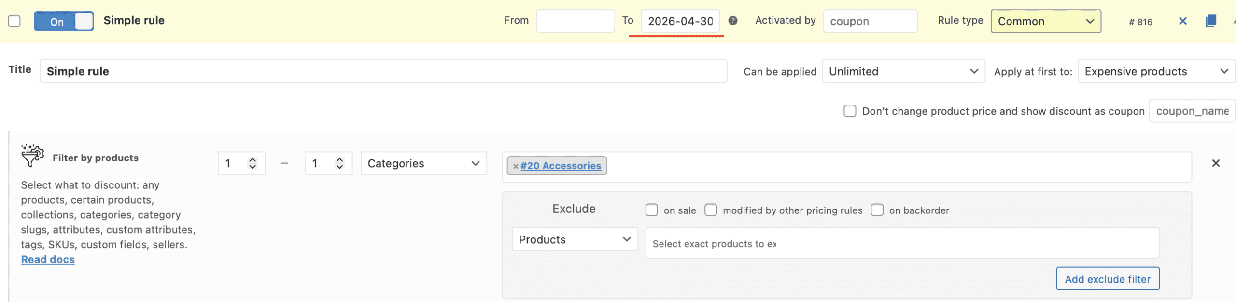Viewport: 1236px width, 302px height.
Task: Remove the Filter by products section
Action: coord(1215,163)
